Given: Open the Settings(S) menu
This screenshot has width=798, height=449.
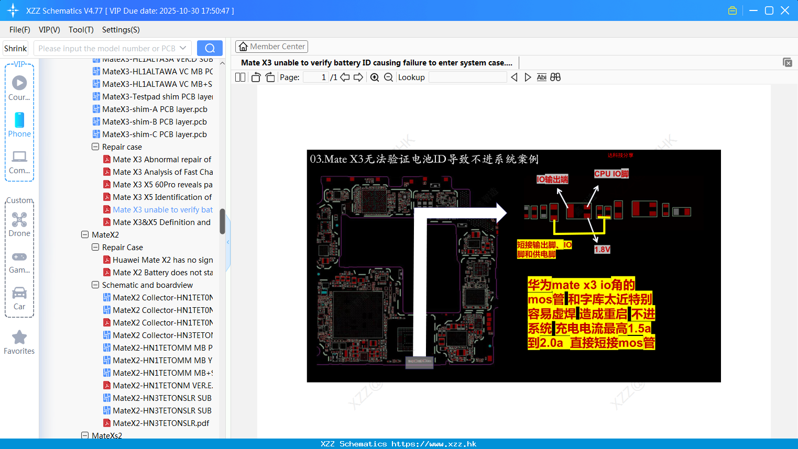Looking at the screenshot, I should pos(121,30).
